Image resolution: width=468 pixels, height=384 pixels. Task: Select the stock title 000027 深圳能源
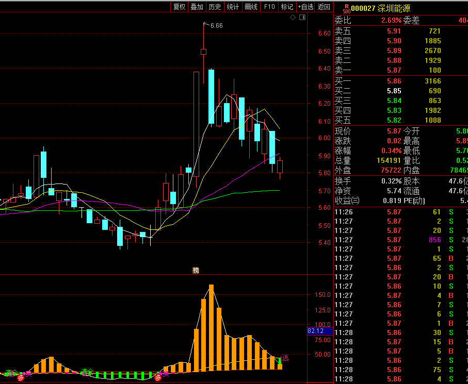[x=381, y=8]
